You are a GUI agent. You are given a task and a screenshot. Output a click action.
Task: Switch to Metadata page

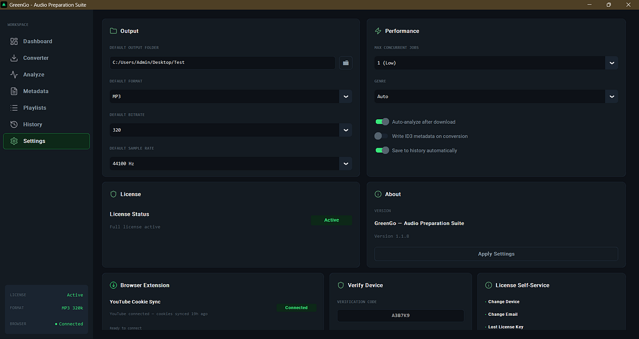(x=46, y=91)
